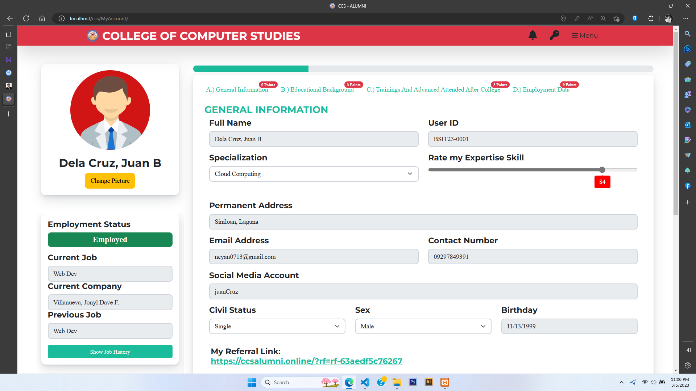Image resolution: width=696 pixels, height=391 pixels.
Task: Open Photoshop from the taskbar
Action: pos(413,382)
